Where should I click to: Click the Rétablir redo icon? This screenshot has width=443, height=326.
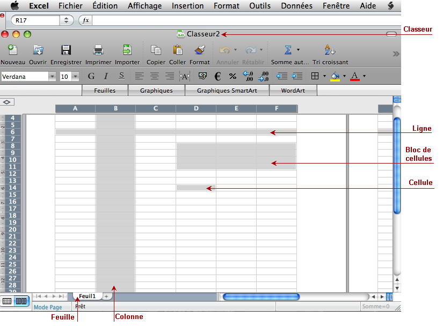pyautogui.click(x=251, y=50)
